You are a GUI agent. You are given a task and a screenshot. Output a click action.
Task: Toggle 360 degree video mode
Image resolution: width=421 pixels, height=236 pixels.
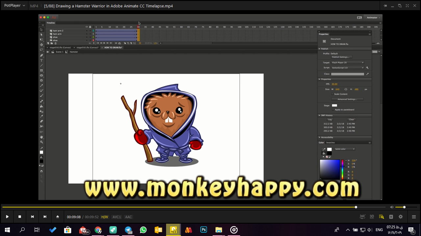click(362, 217)
